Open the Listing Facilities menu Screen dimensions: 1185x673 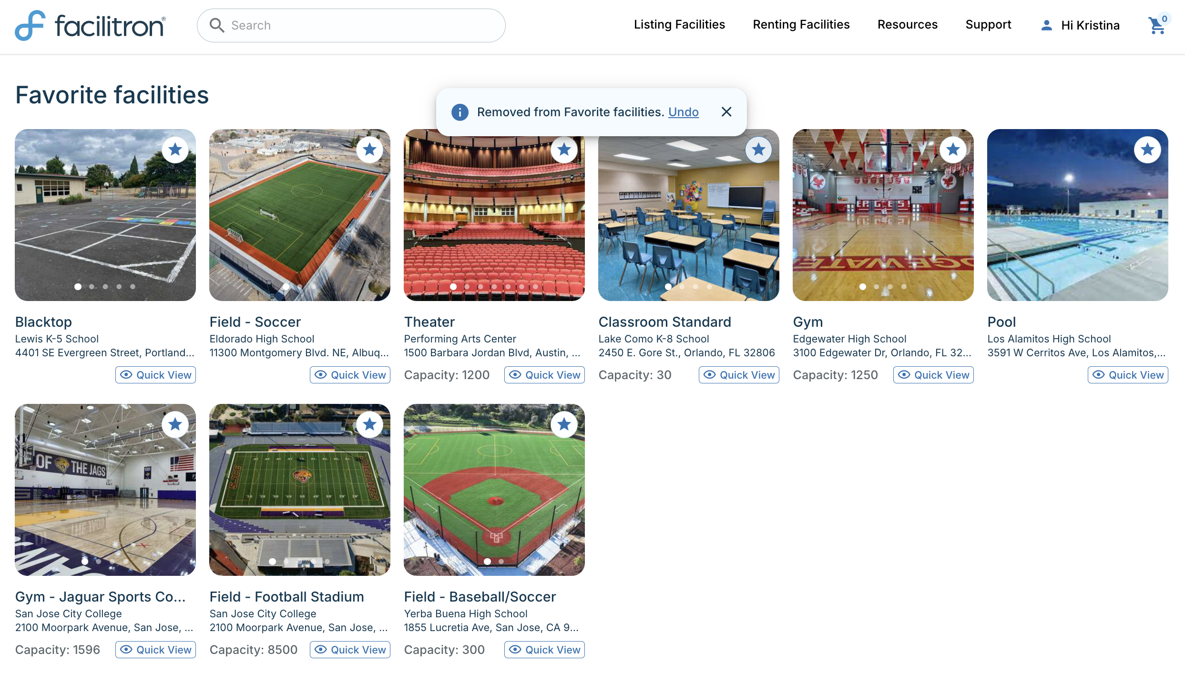679,25
